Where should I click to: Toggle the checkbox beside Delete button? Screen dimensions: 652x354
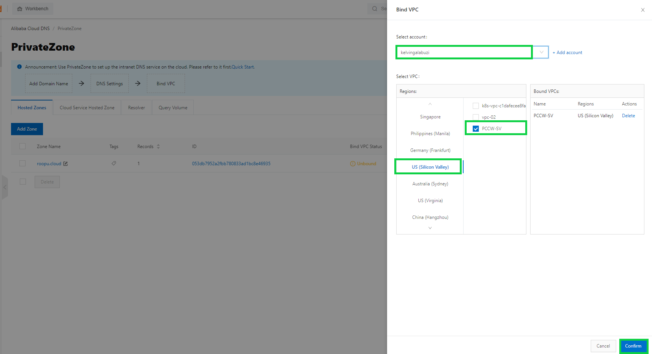coord(23,182)
